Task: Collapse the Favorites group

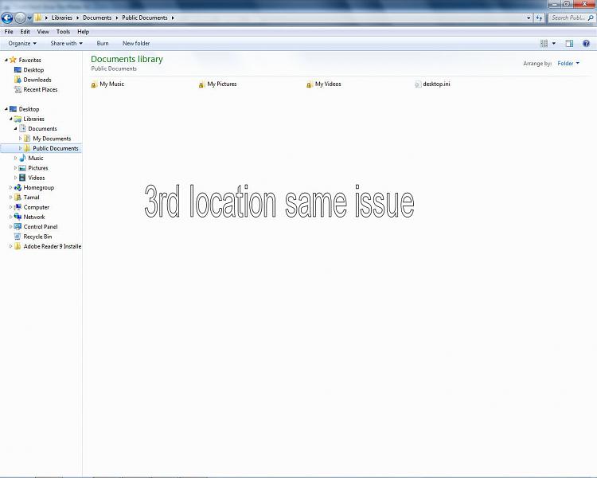Action: point(6,60)
